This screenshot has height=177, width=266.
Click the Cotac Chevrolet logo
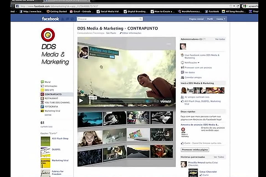click(193, 173)
